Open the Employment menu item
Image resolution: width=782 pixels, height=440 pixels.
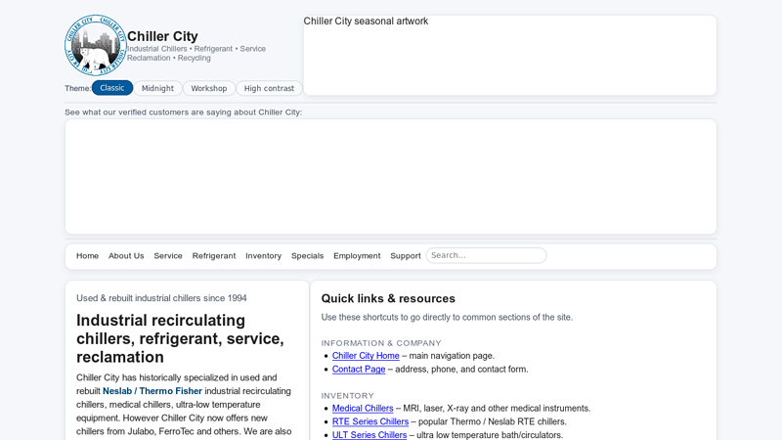[357, 256]
